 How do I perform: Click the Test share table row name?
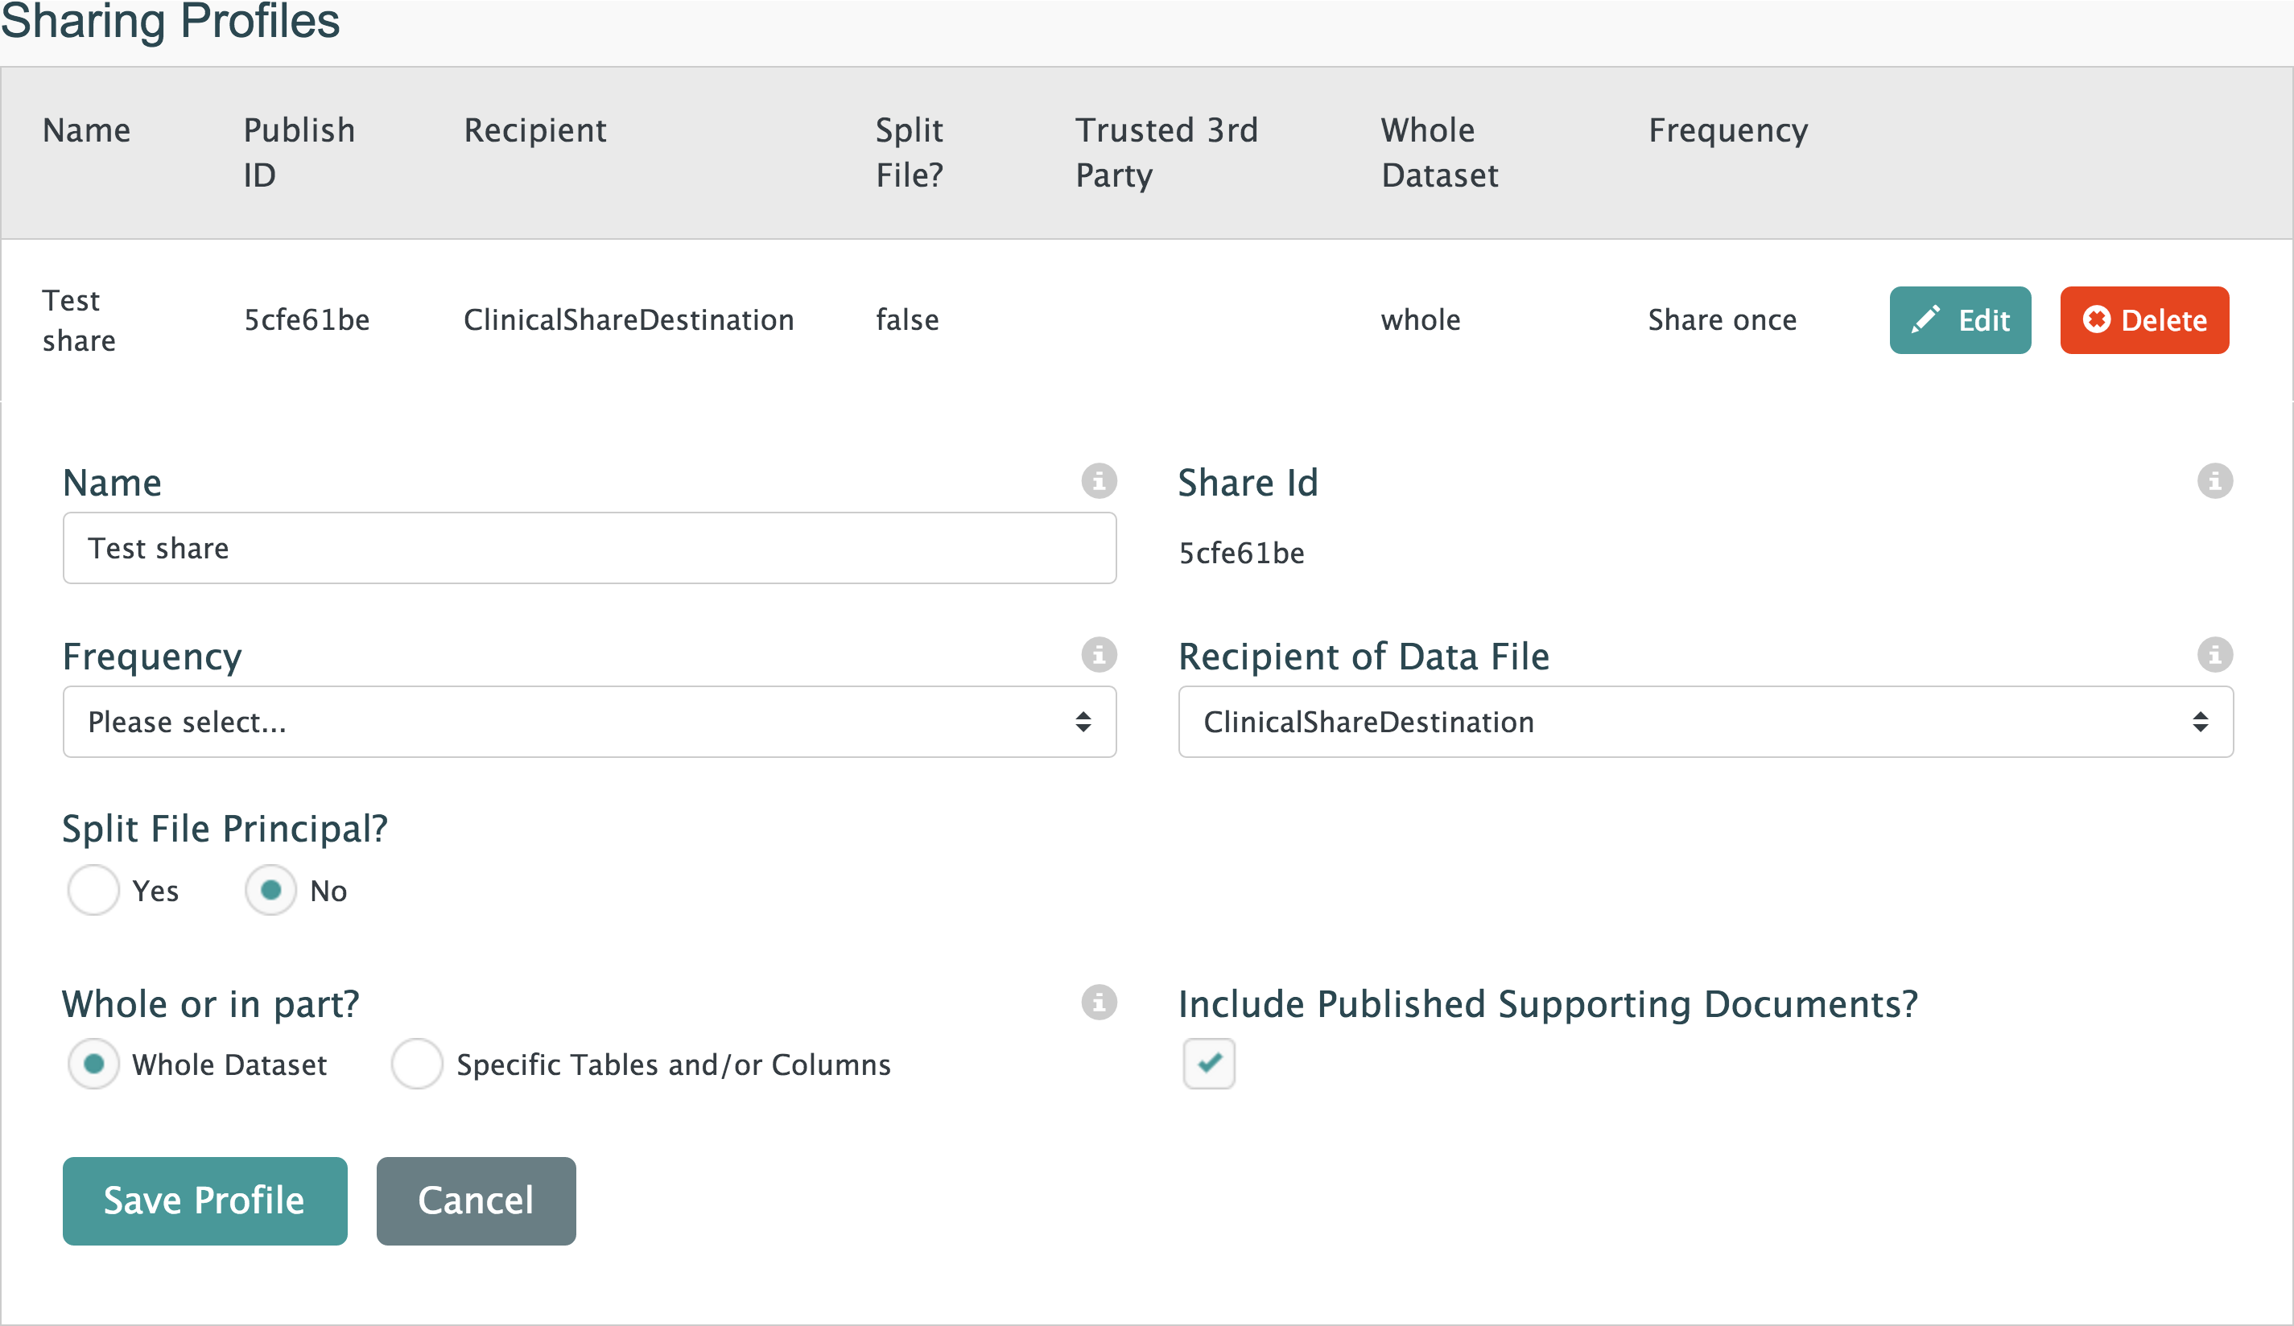coord(78,320)
